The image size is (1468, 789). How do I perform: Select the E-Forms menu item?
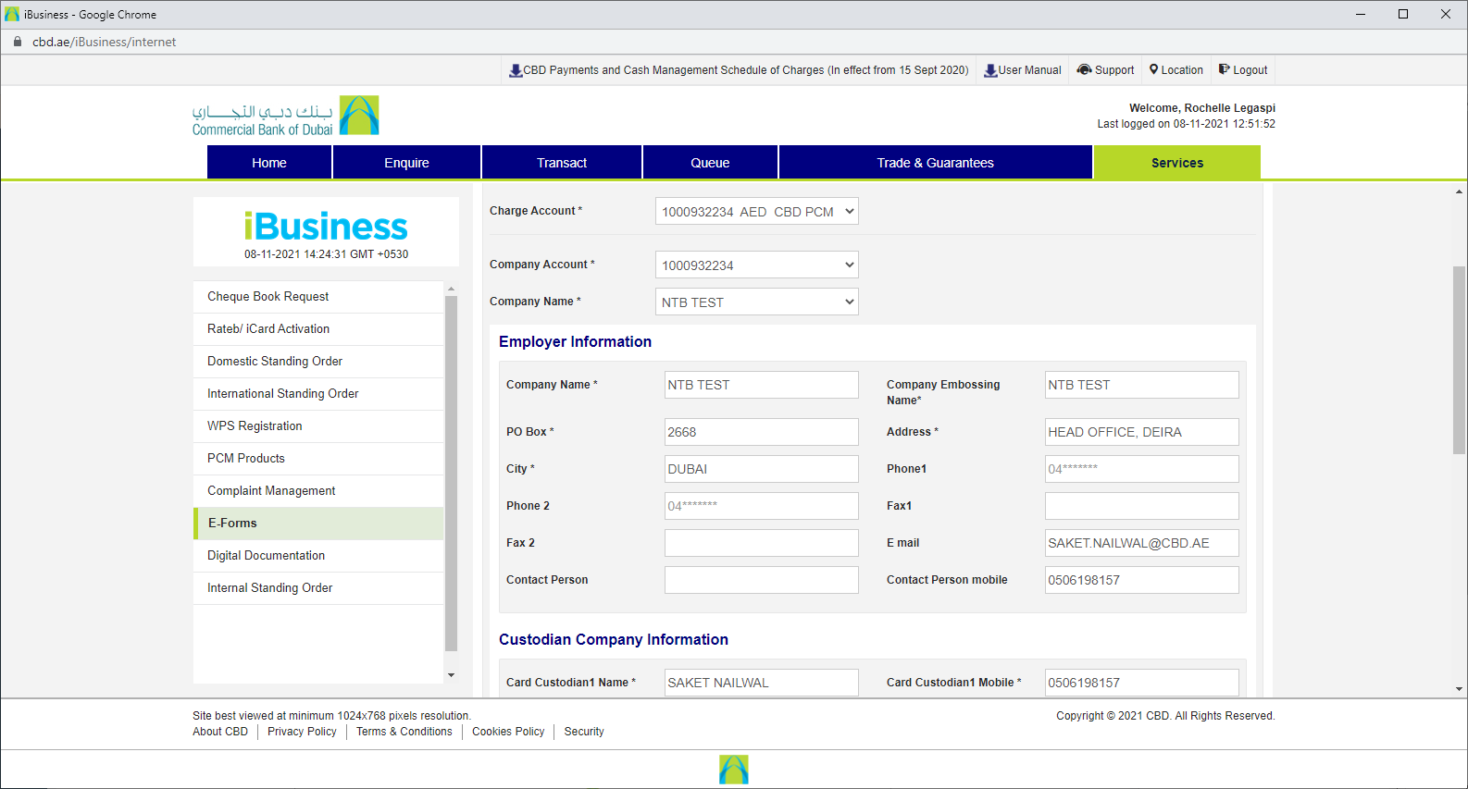[x=318, y=524]
